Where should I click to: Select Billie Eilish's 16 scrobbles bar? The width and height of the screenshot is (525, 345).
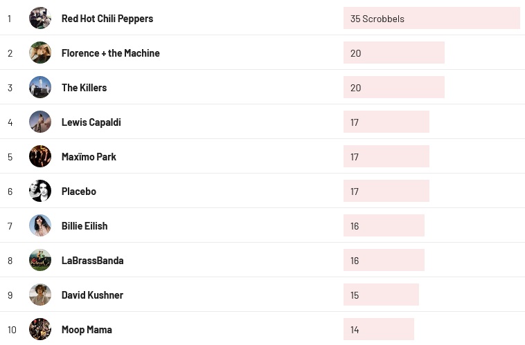tap(384, 226)
